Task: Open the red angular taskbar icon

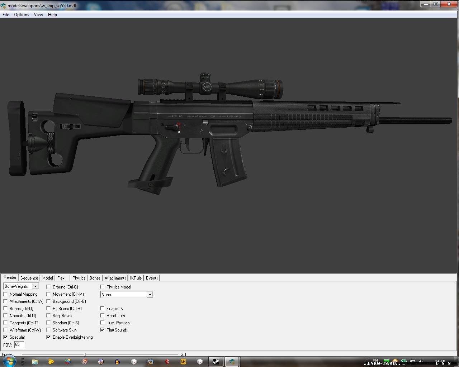Action: 167,362
